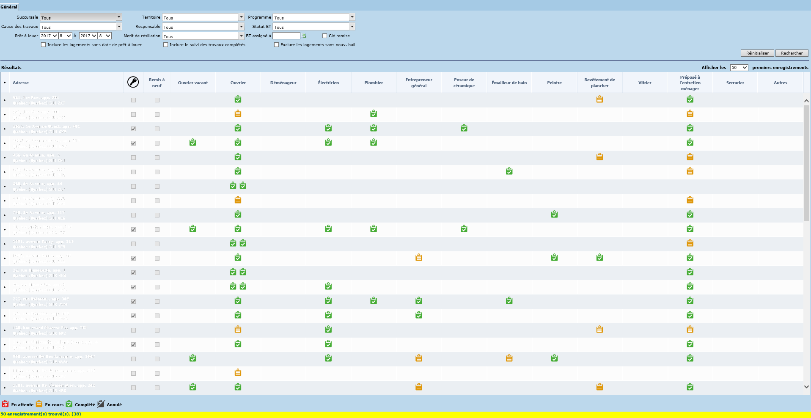Screen dimensions: 811x418
Task: Click the refresh icon beside BT assigné à
Action: pos(304,36)
